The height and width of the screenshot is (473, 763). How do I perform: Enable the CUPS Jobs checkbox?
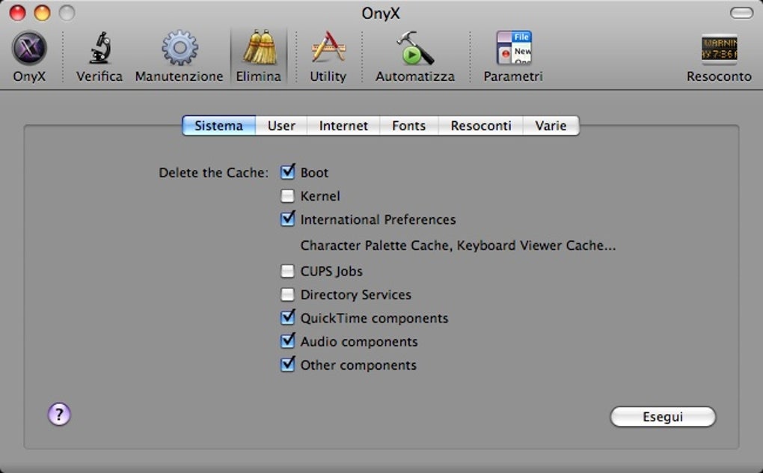pyautogui.click(x=287, y=271)
